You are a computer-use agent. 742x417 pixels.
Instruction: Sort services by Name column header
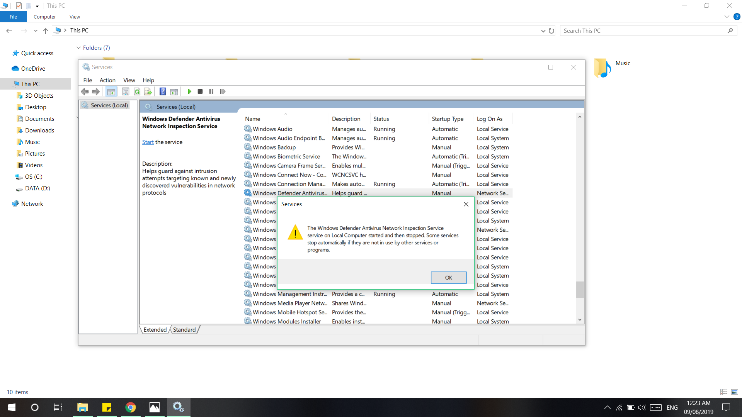(x=286, y=119)
